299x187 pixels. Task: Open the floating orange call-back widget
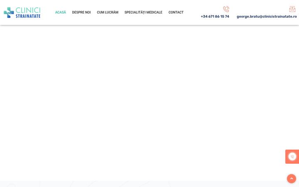point(292,157)
